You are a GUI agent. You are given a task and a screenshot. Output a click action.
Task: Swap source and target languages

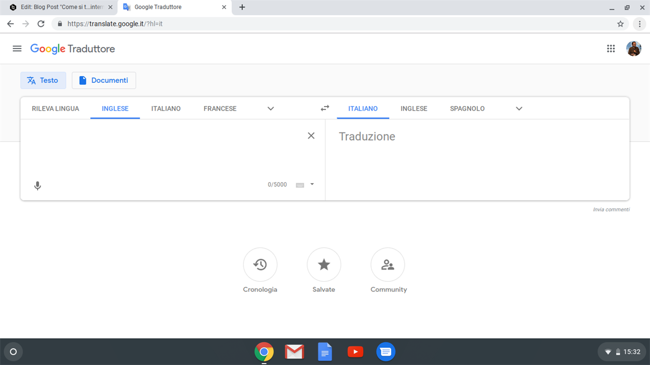pos(325,108)
